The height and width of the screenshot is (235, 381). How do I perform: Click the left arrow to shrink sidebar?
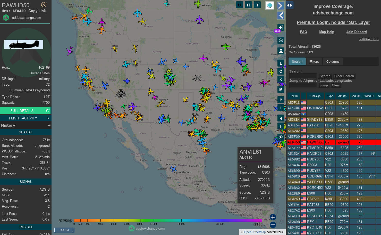[281, 15]
